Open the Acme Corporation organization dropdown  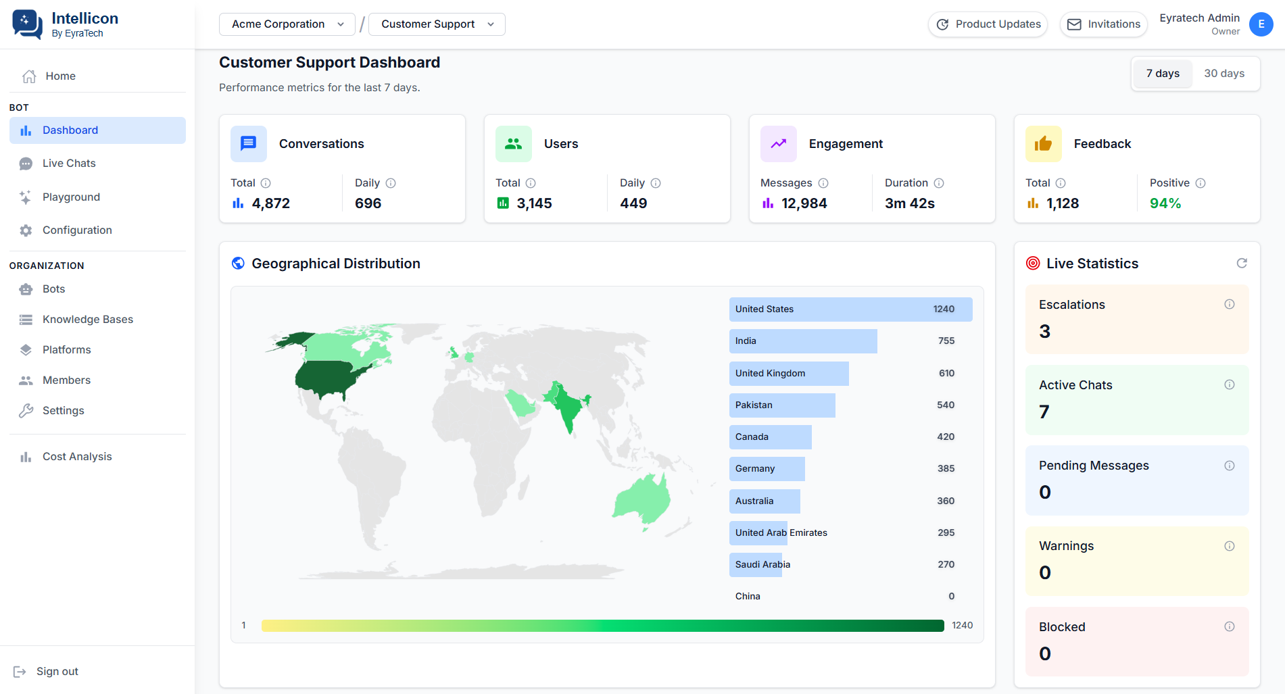pos(287,24)
